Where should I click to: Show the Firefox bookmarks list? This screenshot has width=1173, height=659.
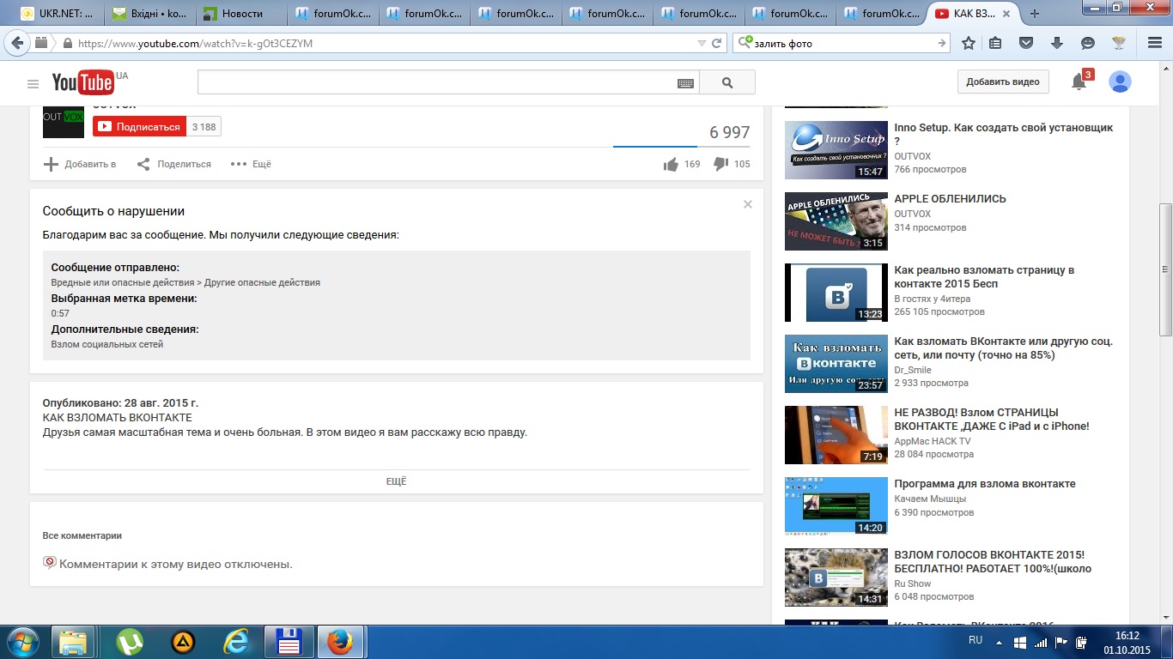point(996,43)
